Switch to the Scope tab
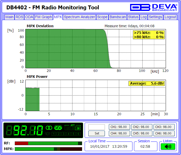Image resolution: width=181 pixels, height=155 pixels. [x=102, y=17]
